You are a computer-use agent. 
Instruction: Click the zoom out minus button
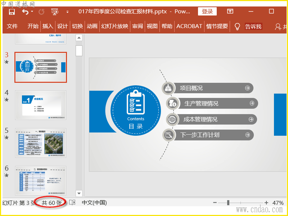coord(215,203)
